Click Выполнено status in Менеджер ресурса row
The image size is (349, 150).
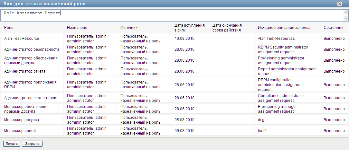click(x=334, y=120)
